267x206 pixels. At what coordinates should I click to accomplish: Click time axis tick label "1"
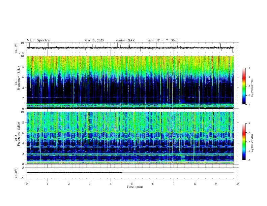pyautogui.click(x=48, y=184)
